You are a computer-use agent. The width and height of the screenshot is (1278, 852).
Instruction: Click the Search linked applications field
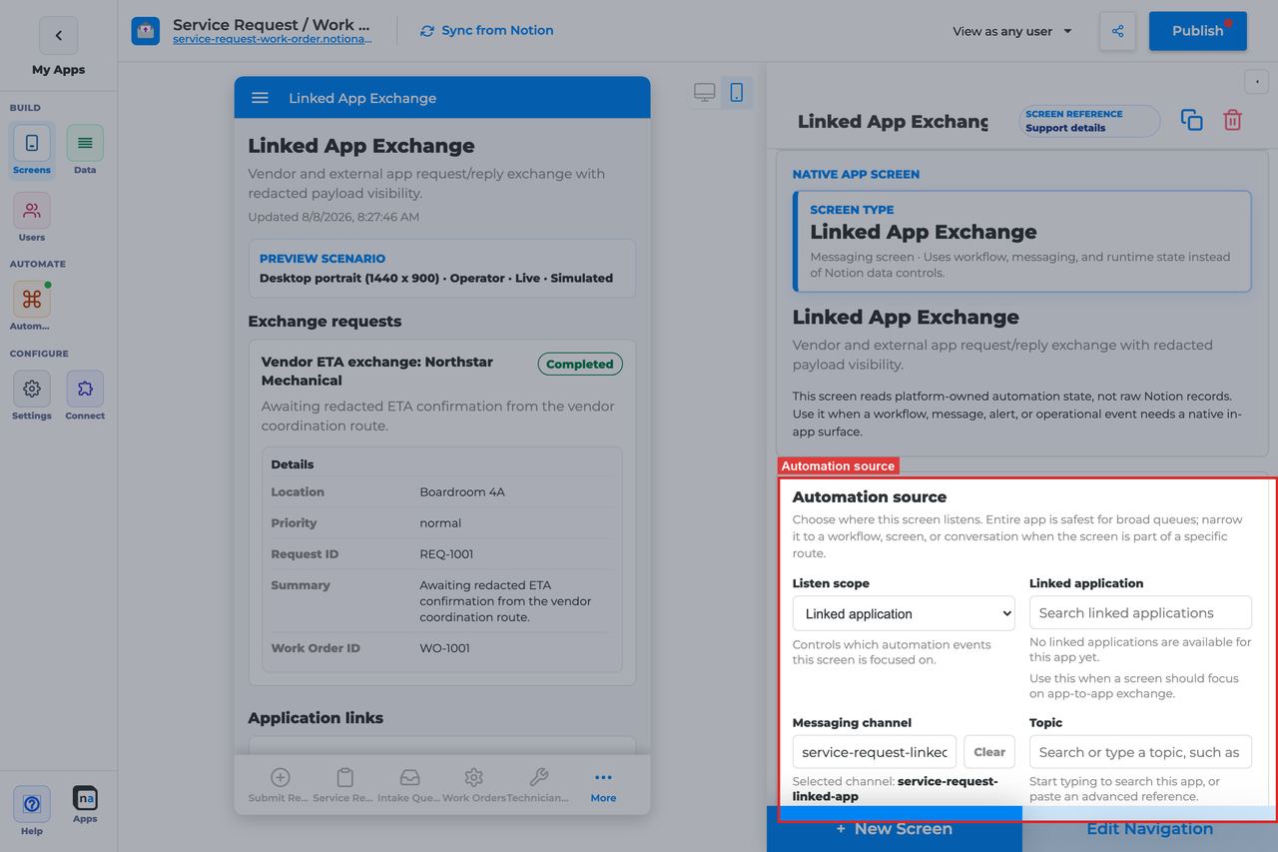click(x=1140, y=613)
